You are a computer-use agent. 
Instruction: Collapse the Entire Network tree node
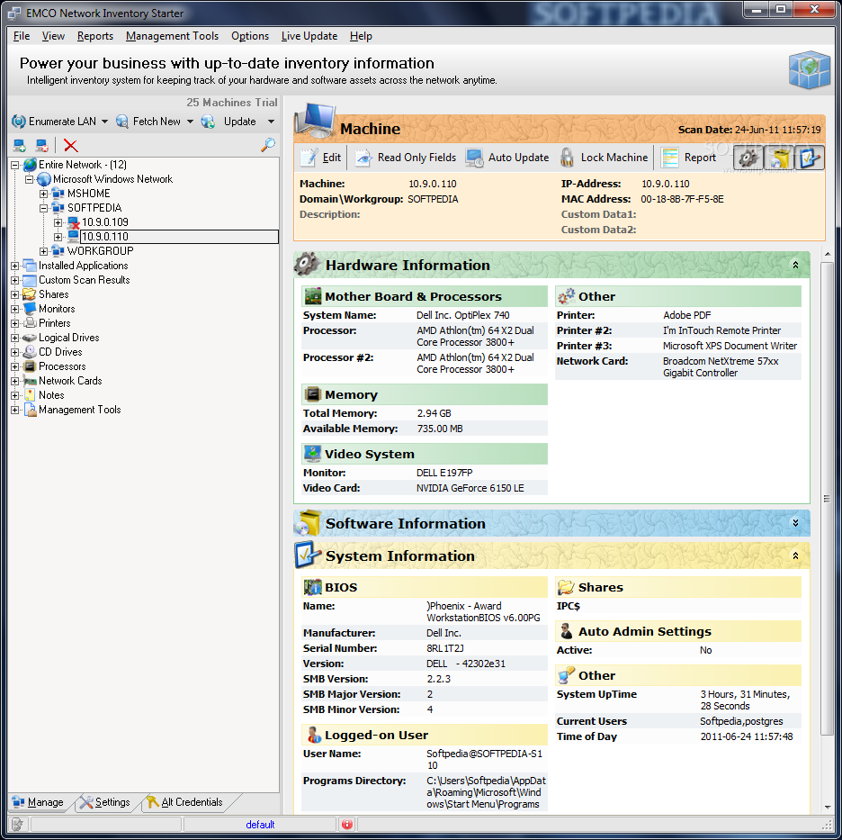(15, 165)
